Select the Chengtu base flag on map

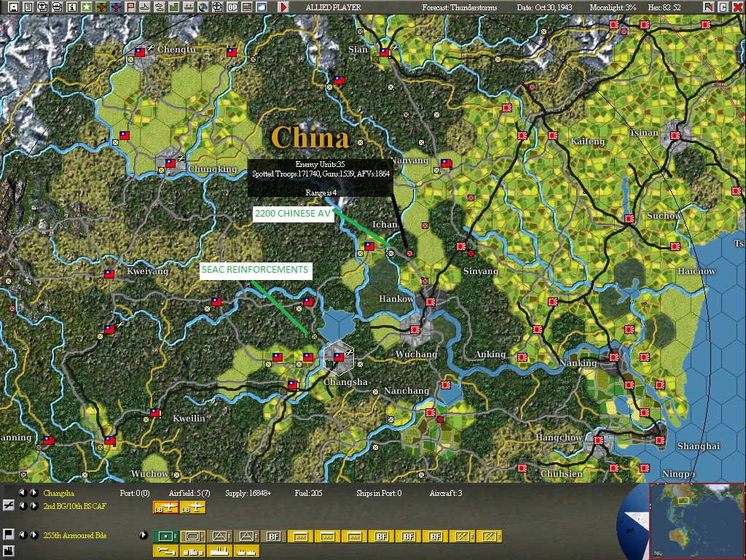[x=139, y=52]
